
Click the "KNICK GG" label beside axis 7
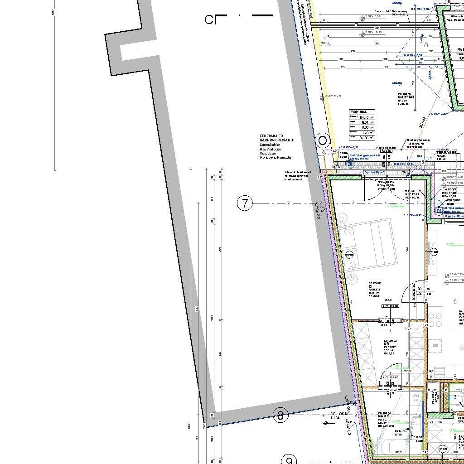coord(318,211)
